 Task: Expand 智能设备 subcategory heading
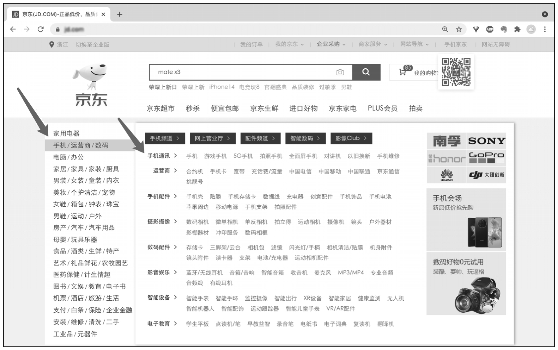pos(162,298)
